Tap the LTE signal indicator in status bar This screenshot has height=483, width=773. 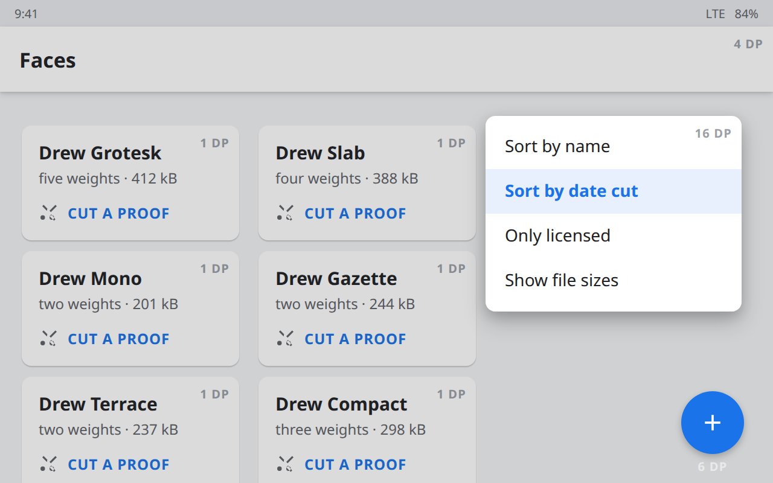715,14
